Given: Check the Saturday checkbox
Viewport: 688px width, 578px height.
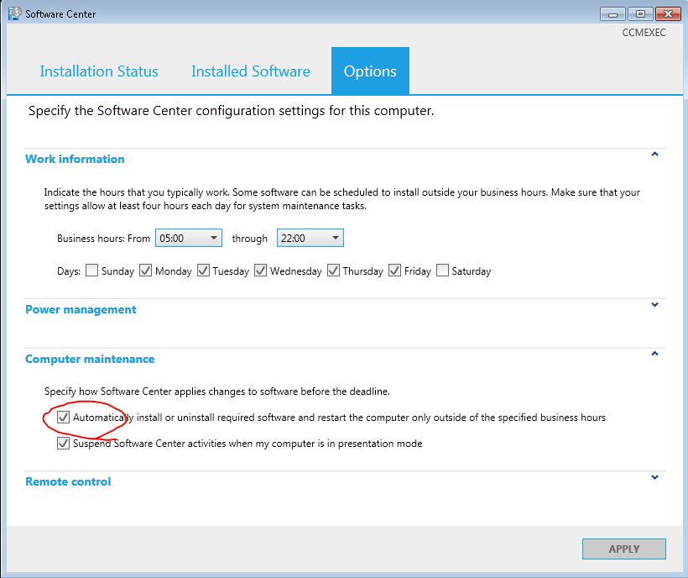Looking at the screenshot, I should click(x=442, y=271).
